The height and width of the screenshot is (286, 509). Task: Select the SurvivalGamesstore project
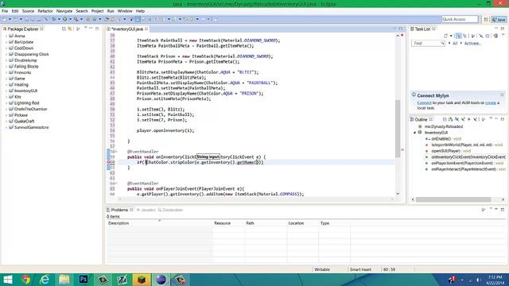(31, 127)
